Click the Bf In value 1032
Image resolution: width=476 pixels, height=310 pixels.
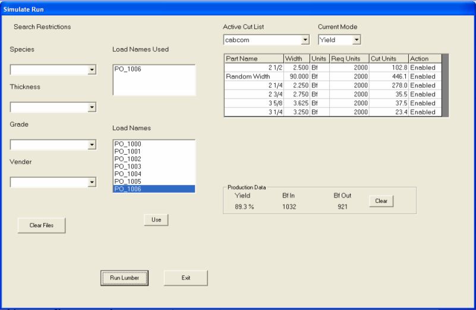289,206
